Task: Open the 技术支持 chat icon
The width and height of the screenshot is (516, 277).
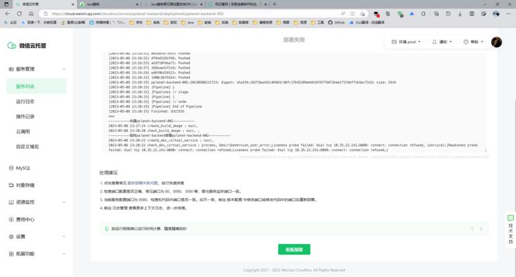Action: (510, 218)
